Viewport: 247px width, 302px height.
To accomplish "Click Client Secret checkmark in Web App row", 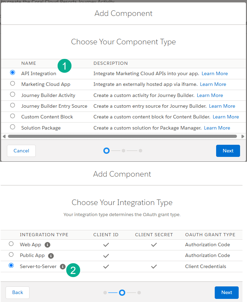I will coord(154,245).
